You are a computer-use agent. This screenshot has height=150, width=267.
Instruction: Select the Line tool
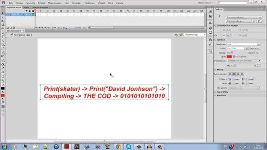[3, 40]
